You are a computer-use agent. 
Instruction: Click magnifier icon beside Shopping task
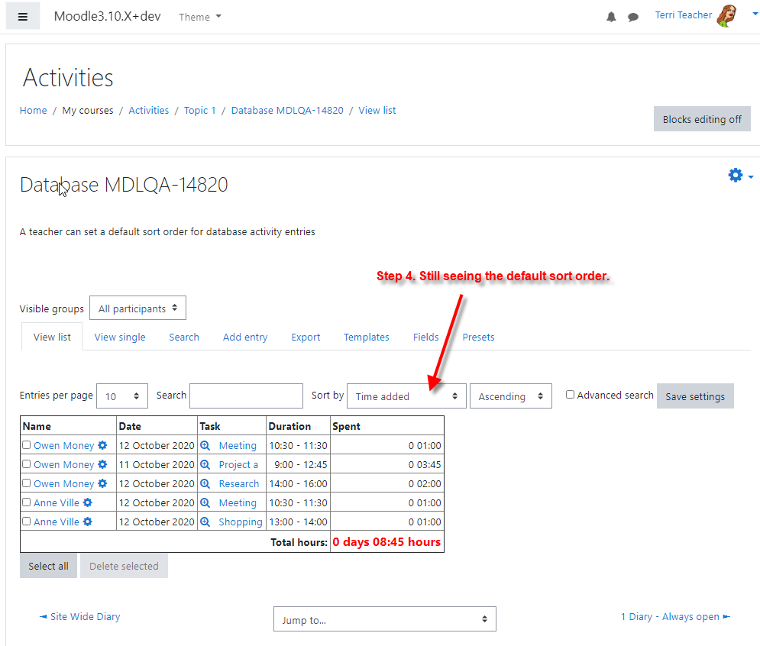point(205,522)
